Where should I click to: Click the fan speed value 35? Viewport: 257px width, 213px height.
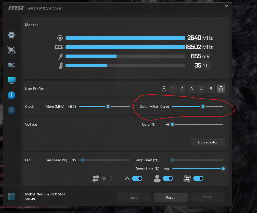coord(74,160)
